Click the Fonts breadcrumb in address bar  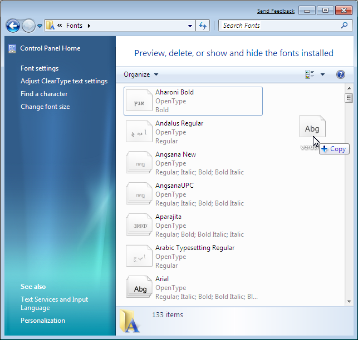(x=74, y=26)
